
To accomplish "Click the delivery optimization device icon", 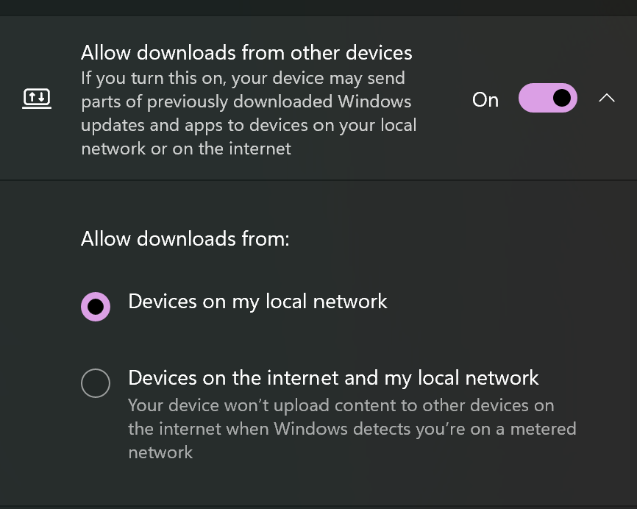I will pos(37,99).
